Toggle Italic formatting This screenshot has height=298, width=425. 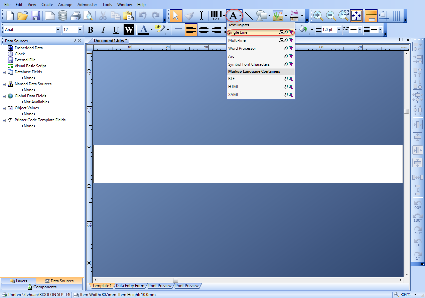pos(103,30)
